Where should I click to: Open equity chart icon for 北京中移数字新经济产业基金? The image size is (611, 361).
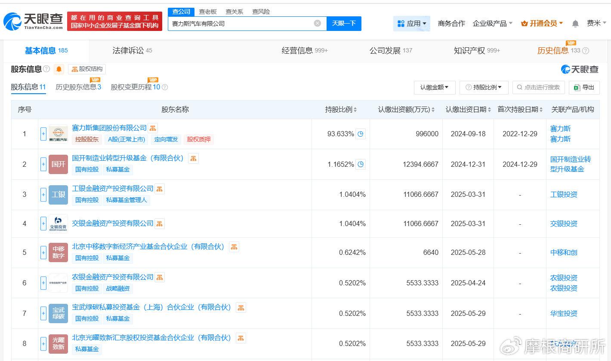pyautogui.click(x=234, y=247)
